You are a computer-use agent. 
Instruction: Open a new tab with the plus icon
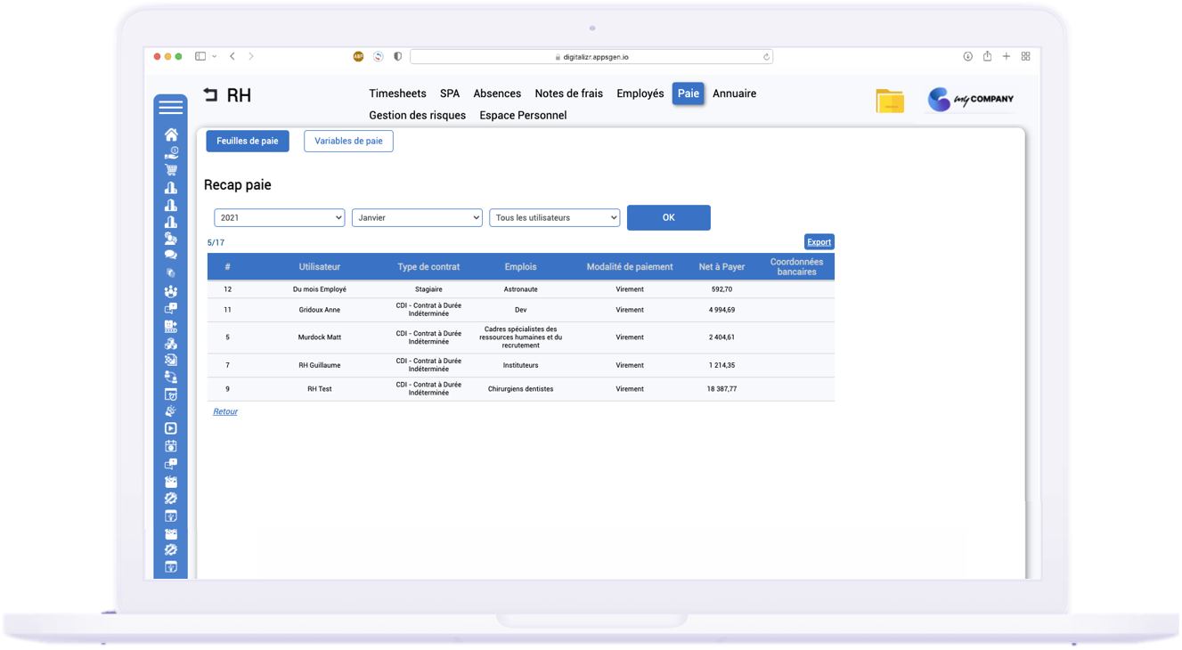1007,56
